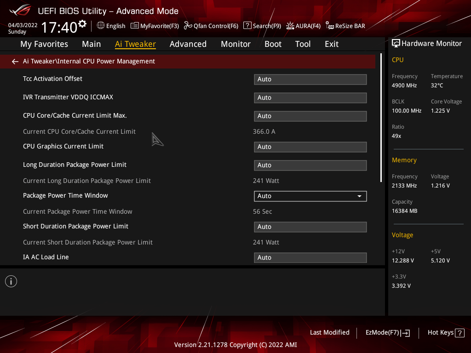Click the 12.288 V voltage reading
The height and width of the screenshot is (353, 471).
coord(403,261)
